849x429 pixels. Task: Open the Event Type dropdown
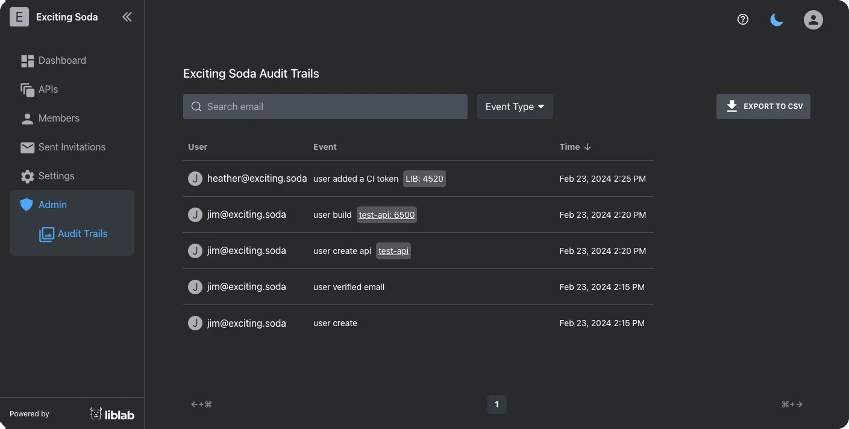point(515,106)
